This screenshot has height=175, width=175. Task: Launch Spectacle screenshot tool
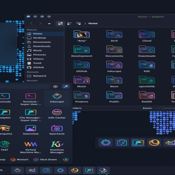(57, 130)
